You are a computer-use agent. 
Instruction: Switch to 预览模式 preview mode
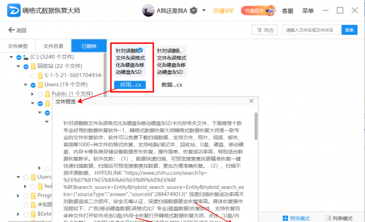[x=296, y=218]
